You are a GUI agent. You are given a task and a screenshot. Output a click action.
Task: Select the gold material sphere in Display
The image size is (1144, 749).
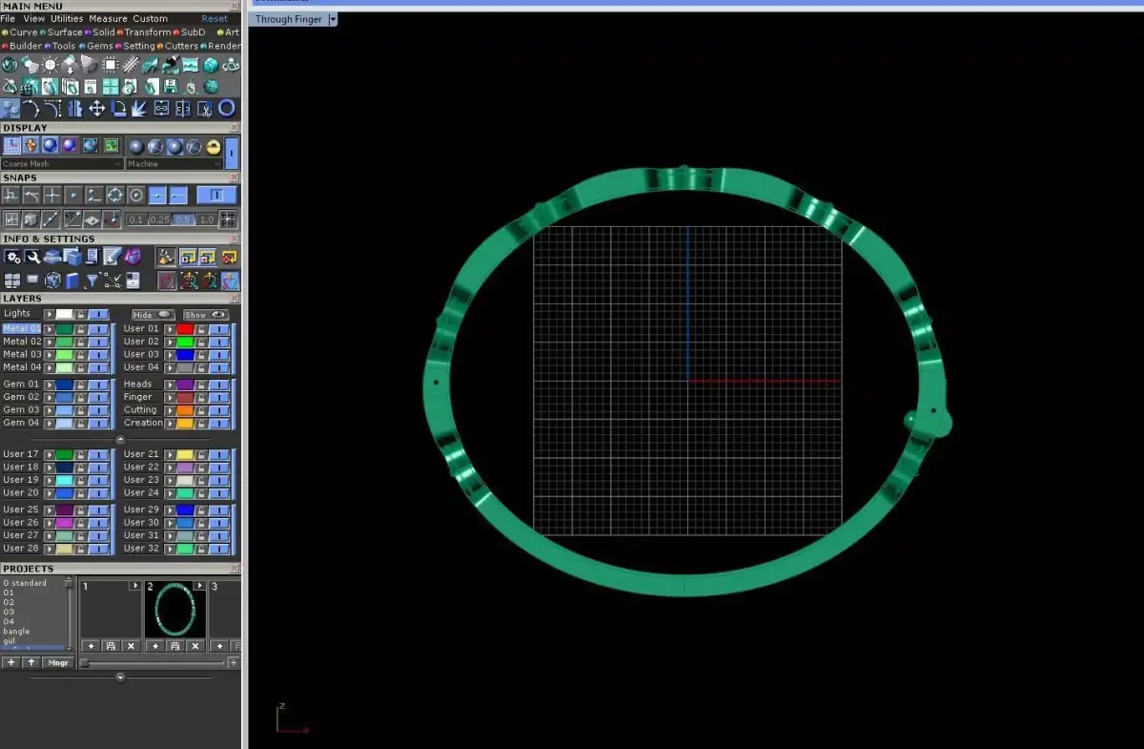(214, 147)
